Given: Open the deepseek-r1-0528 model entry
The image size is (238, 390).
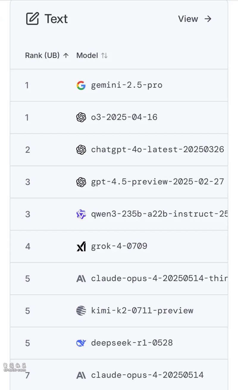Looking at the screenshot, I should click(132, 343).
